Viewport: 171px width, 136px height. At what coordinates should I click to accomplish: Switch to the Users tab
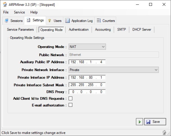coord(54,21)
